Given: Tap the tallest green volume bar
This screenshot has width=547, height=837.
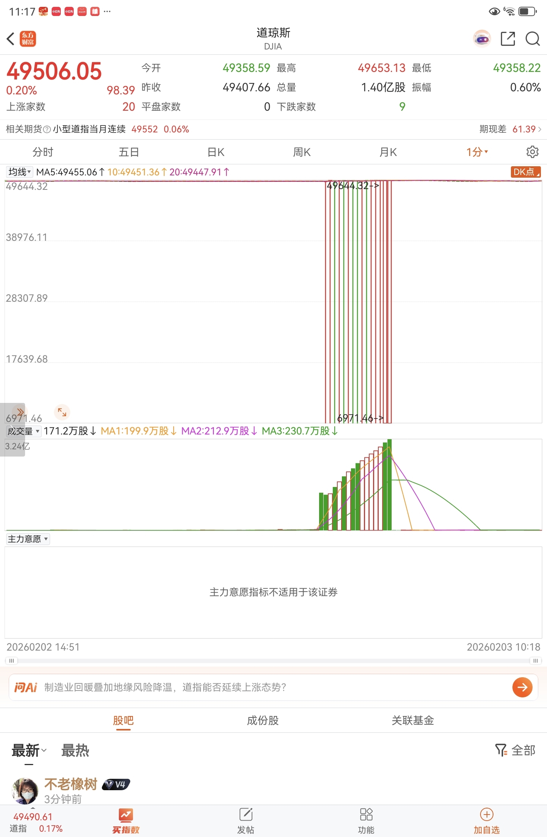Looking at the screenshot, I should click(389, 485).
